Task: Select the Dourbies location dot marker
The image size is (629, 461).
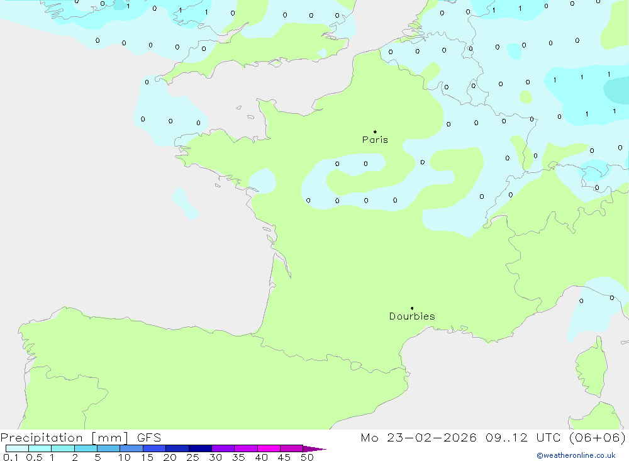Action: pyautogui.click(x=412, y=308)
